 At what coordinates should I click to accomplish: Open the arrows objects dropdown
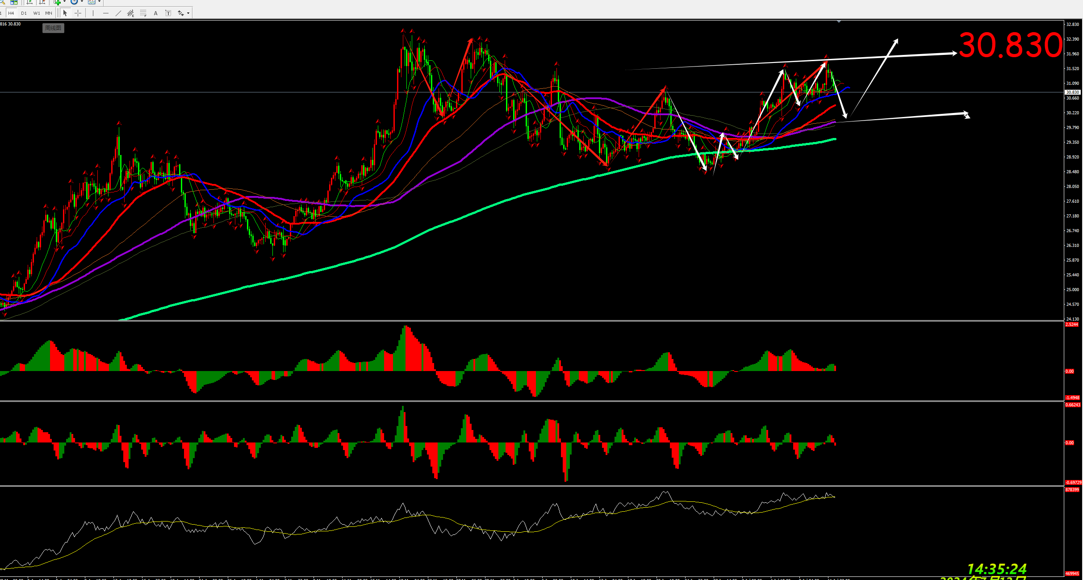(188, 13)
